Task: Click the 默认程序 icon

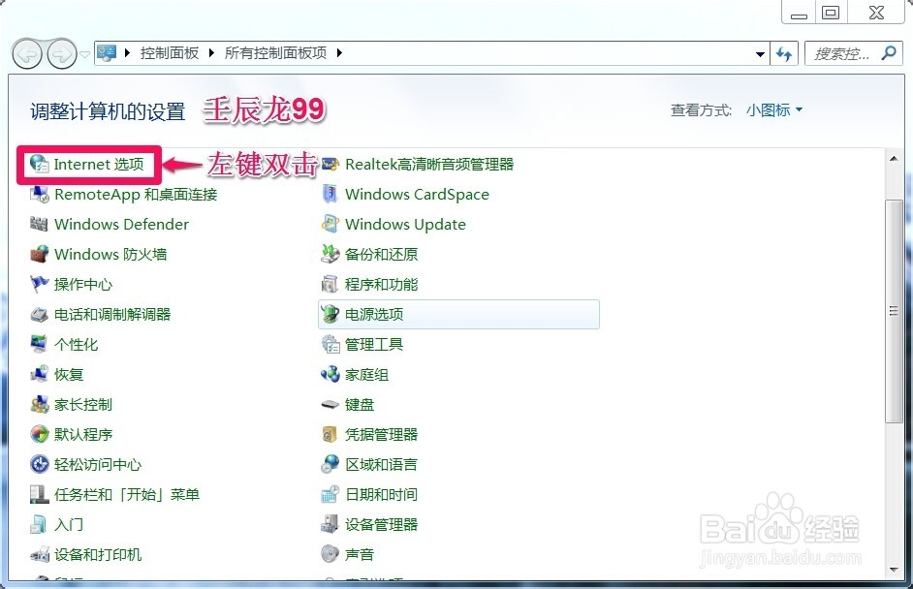Action: coord(39,434)
